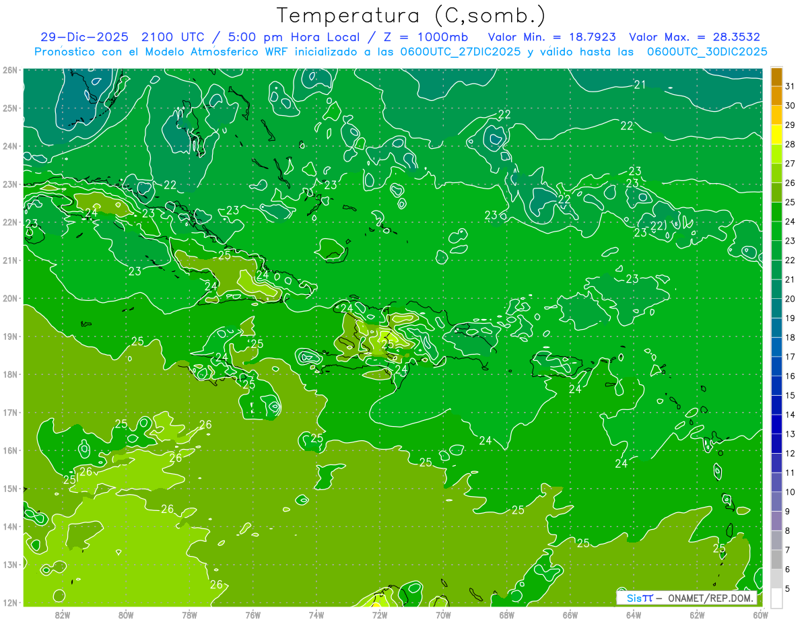Click latitude axis label "26N"
This screenshot has height=624, width=808.
click(10, 70)
